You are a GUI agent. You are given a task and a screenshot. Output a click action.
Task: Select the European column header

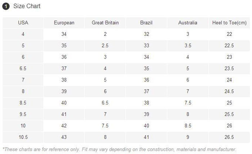coord(64,23)
